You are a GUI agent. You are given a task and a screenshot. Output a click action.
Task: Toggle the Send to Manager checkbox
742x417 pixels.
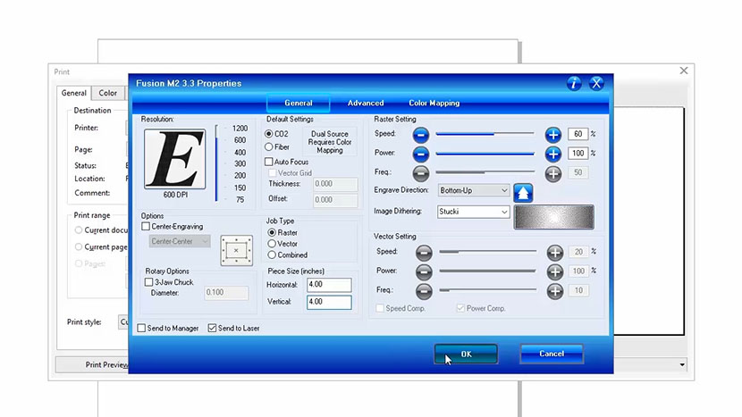pyautogui.click(x=142, y=329)
